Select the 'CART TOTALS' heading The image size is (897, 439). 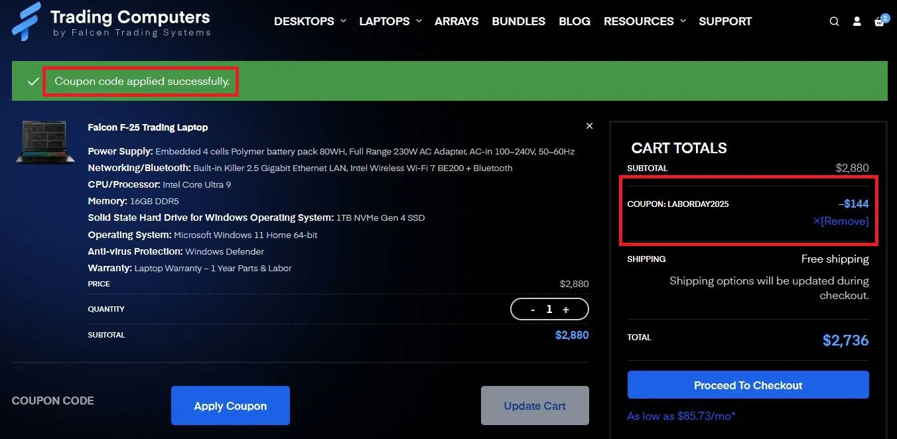pyautogui.click(x=679, y=149)
